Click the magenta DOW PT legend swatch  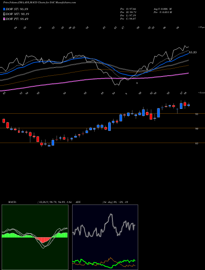[4, 19]
